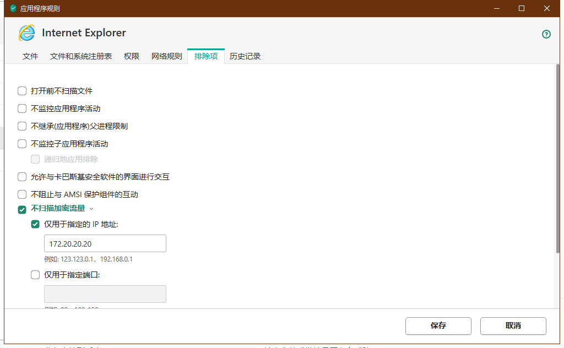Image resolution: width=564 pixels, height=348 pixels.
Task: Click the 不扫描加密流量 green label
Action: tap(58, 209)
